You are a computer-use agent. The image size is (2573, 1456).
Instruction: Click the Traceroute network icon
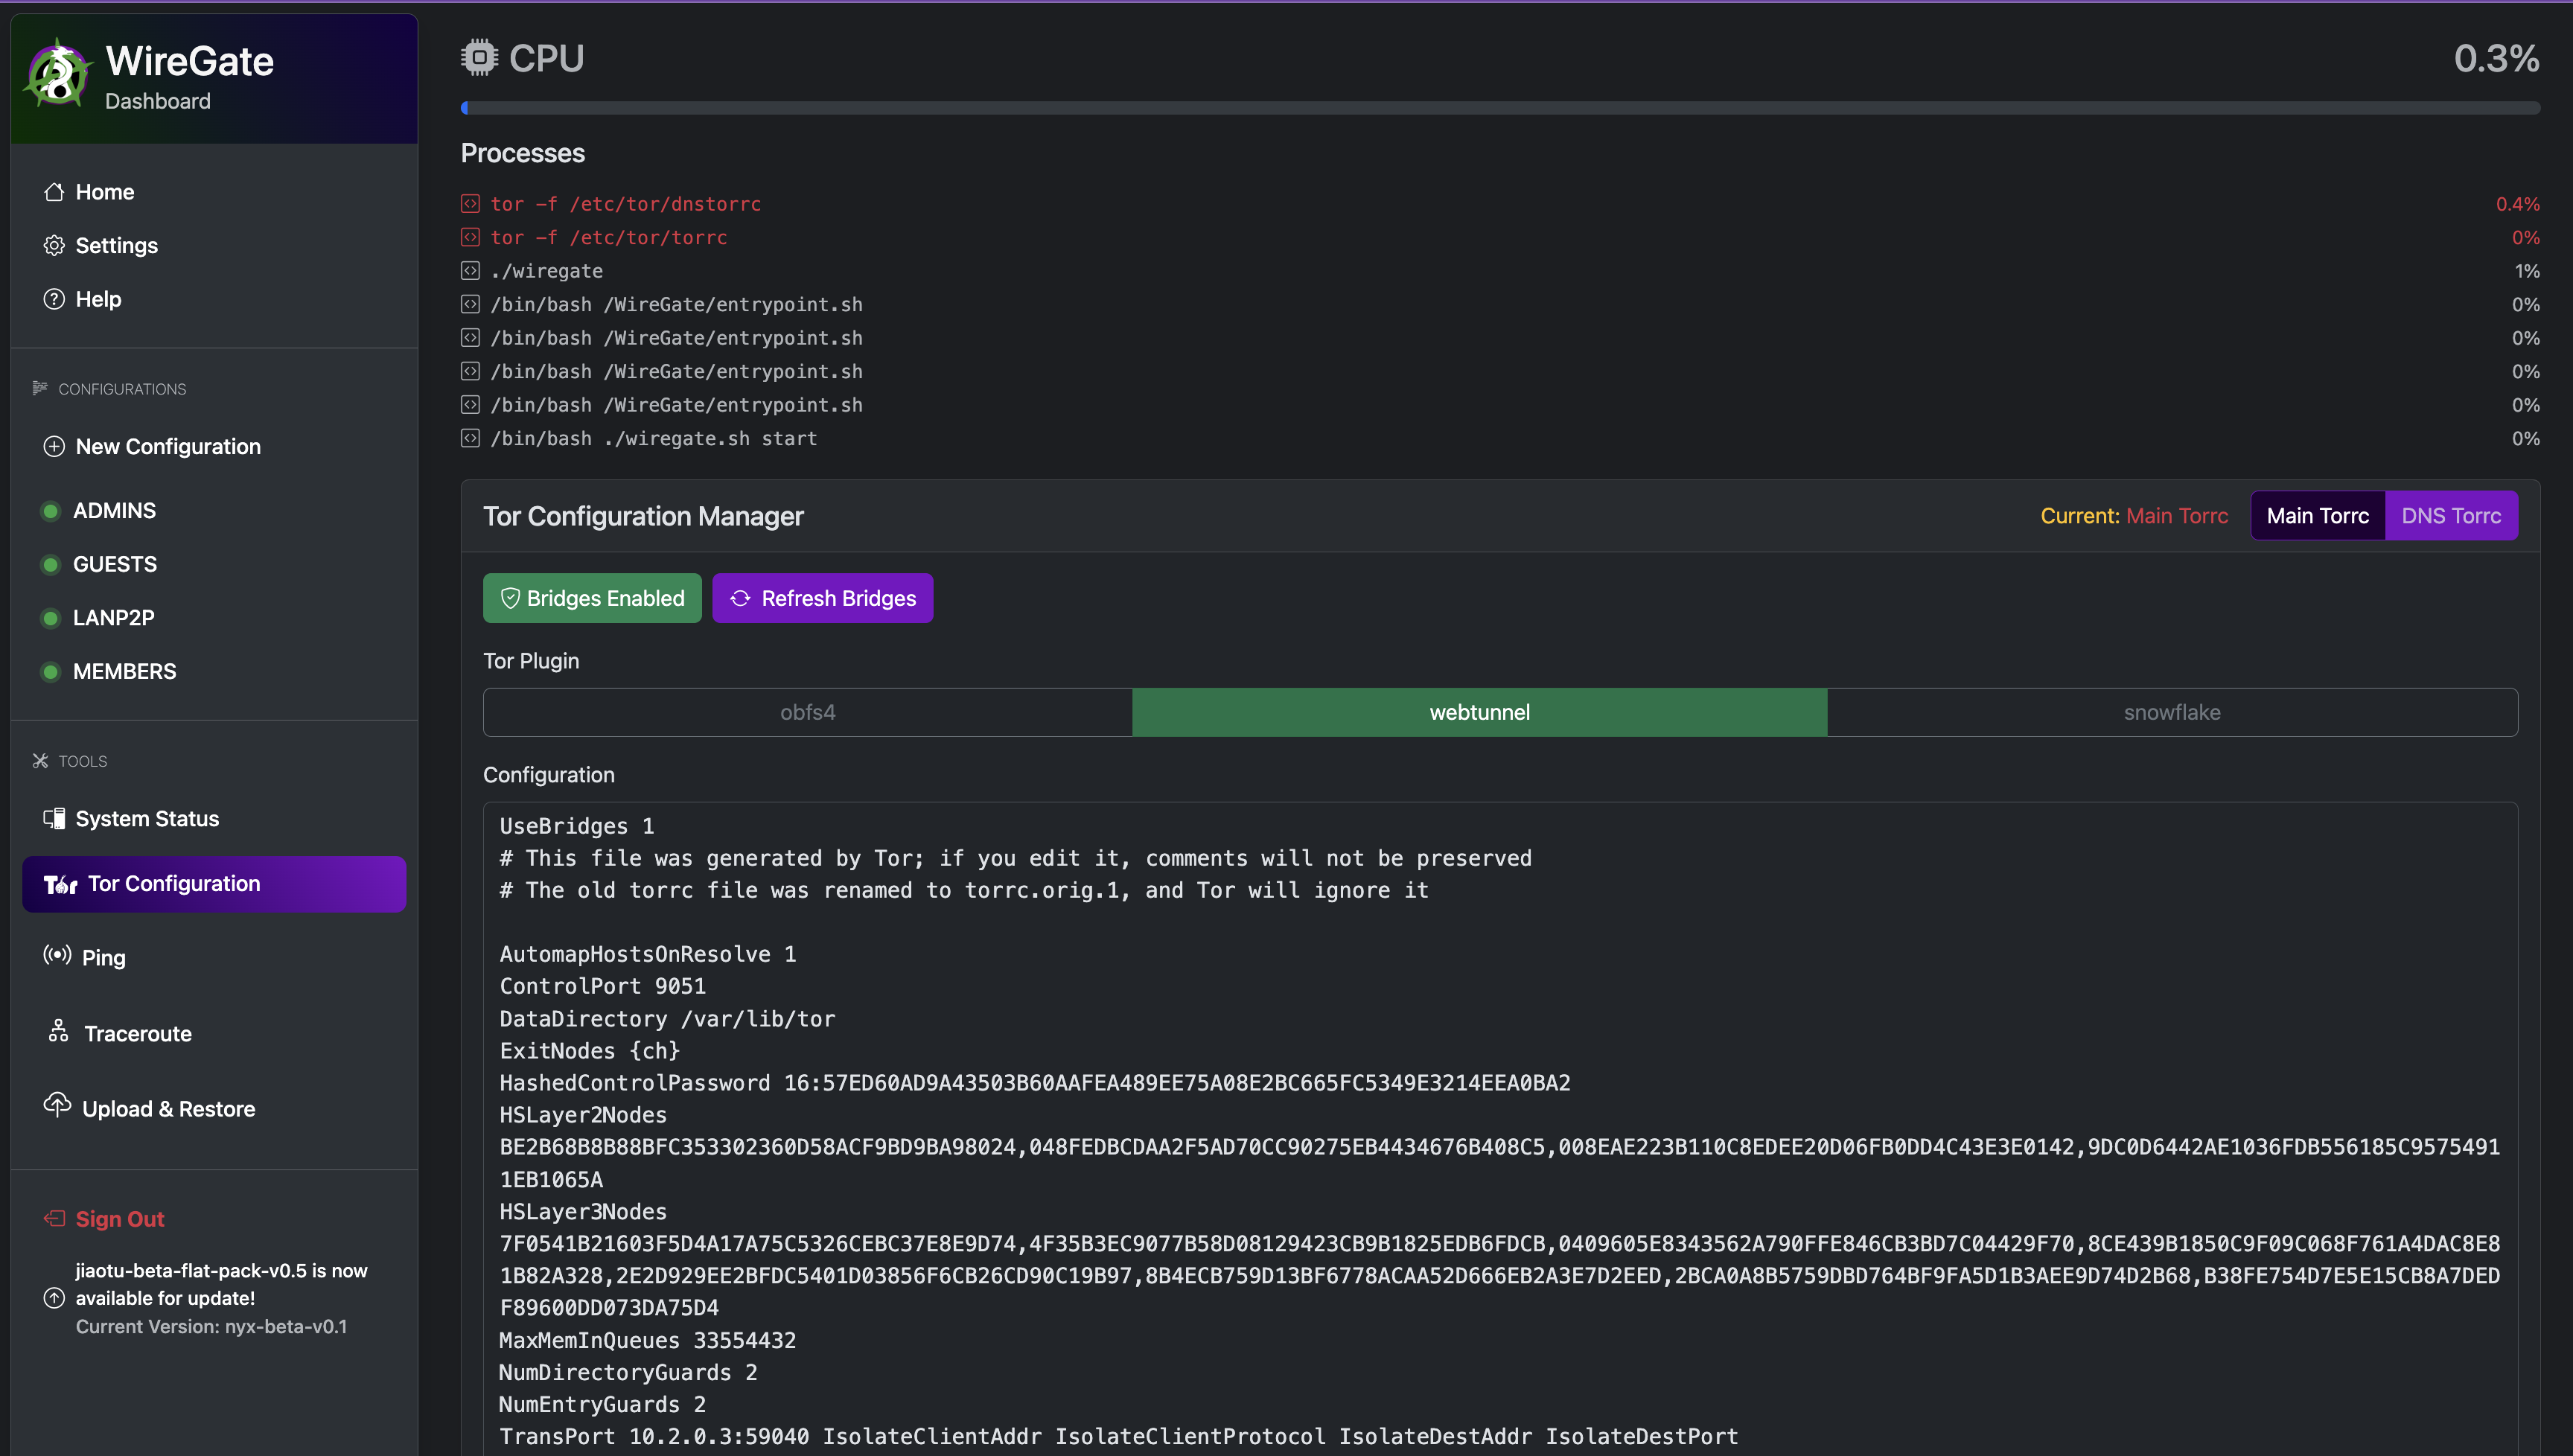(58, 1030)
